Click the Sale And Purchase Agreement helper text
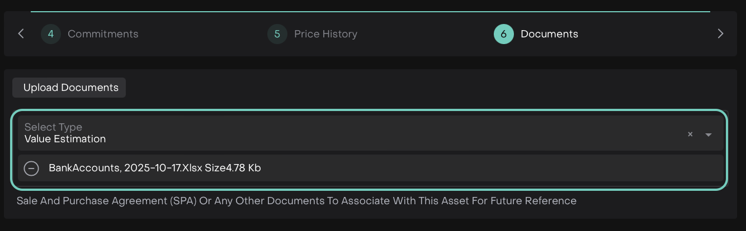Image resolution: width=746 pixels, height=231 pixels. [296, 200]
